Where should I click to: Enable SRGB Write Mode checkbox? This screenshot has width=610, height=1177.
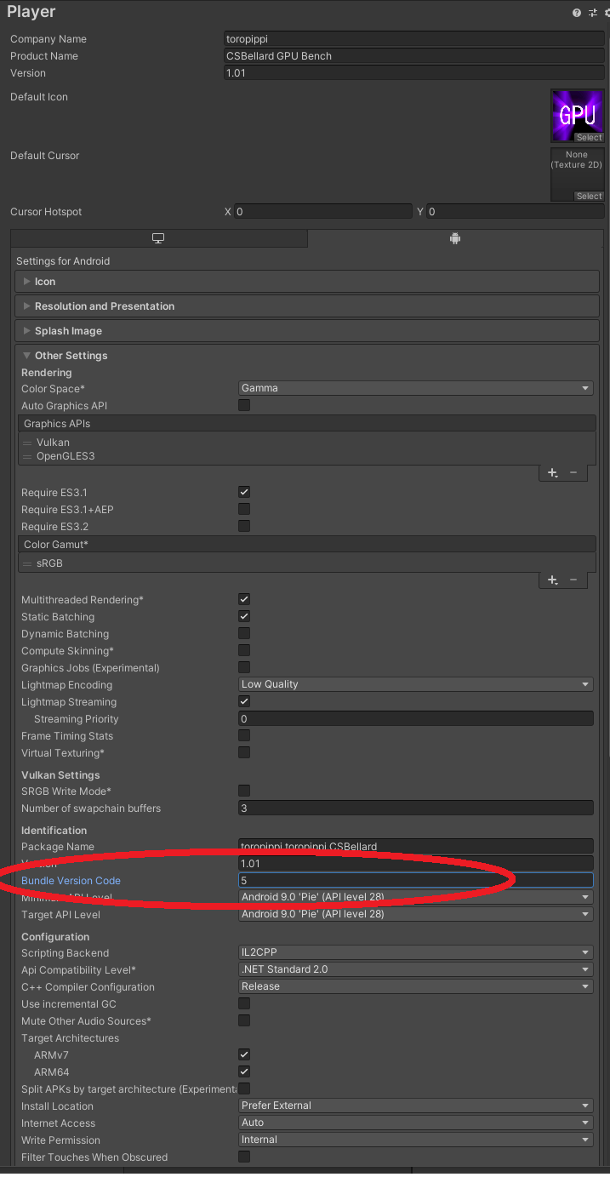pyautogui.click(x=244, y=791)
